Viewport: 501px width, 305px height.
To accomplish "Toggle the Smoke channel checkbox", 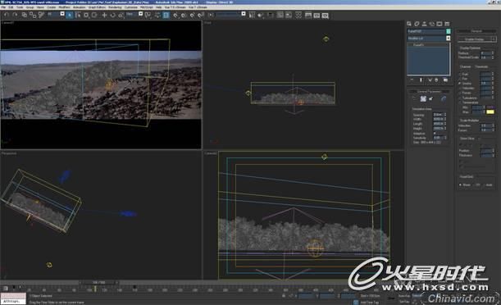I will [460, 84].
